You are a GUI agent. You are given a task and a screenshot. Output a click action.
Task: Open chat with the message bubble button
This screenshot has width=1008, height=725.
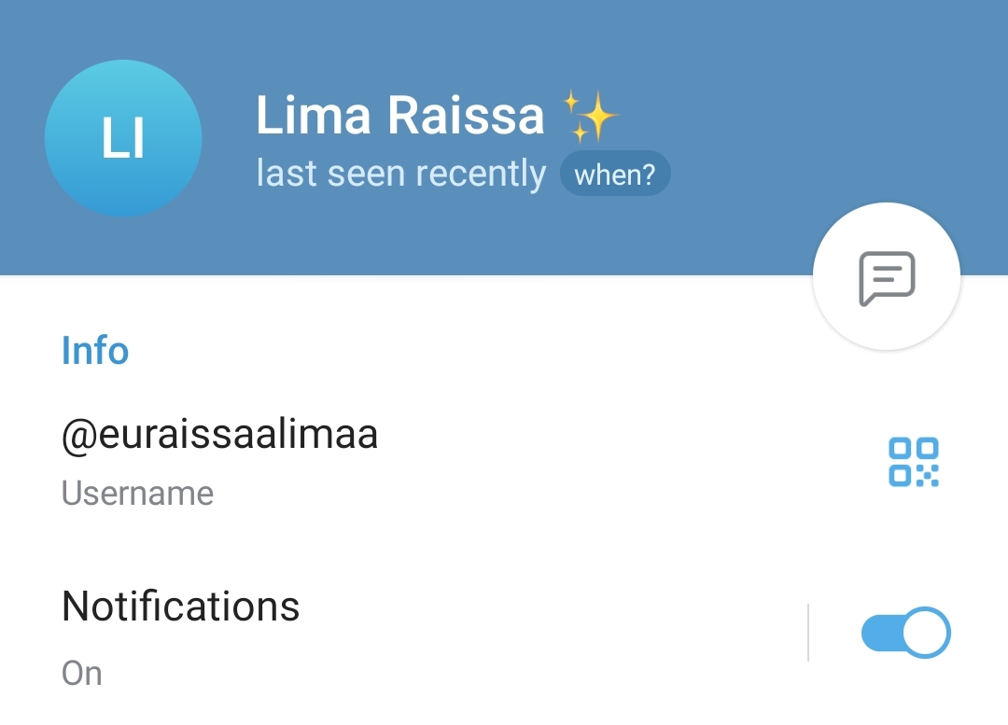click(x=887, y=278)
